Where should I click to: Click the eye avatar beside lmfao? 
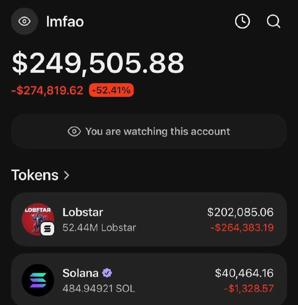pos(24,21)
